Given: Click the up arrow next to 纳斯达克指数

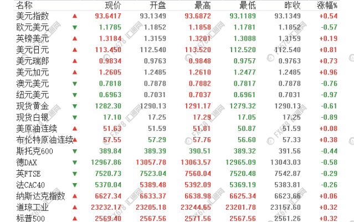Looking at the screenshot, I should (75, 196).
